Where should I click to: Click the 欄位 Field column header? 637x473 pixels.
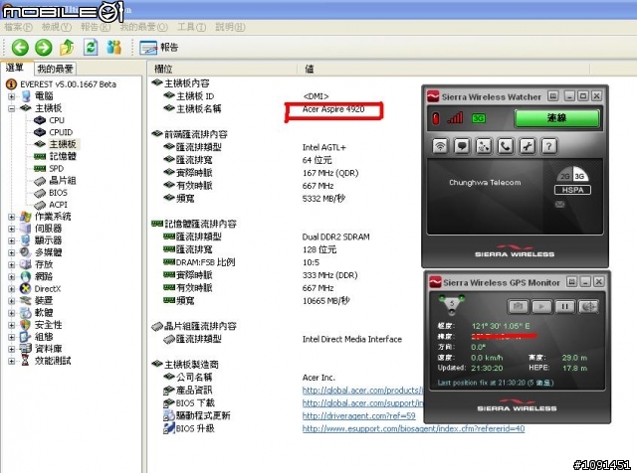[x=222, y=69]
